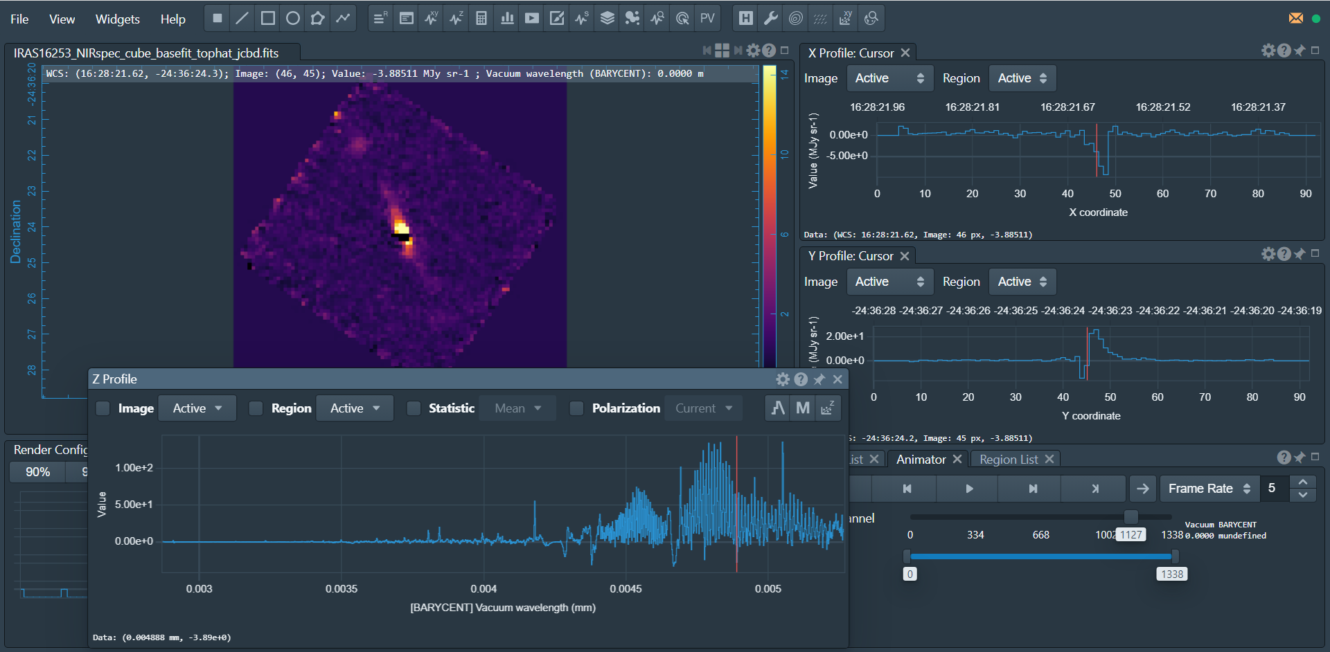Open preferences wrench icon
This screenshot has width=1330, height=652.
pos(771,19)
